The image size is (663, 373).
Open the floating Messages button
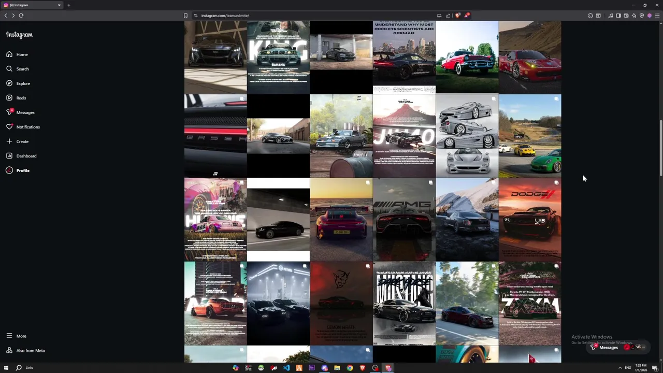619,347
